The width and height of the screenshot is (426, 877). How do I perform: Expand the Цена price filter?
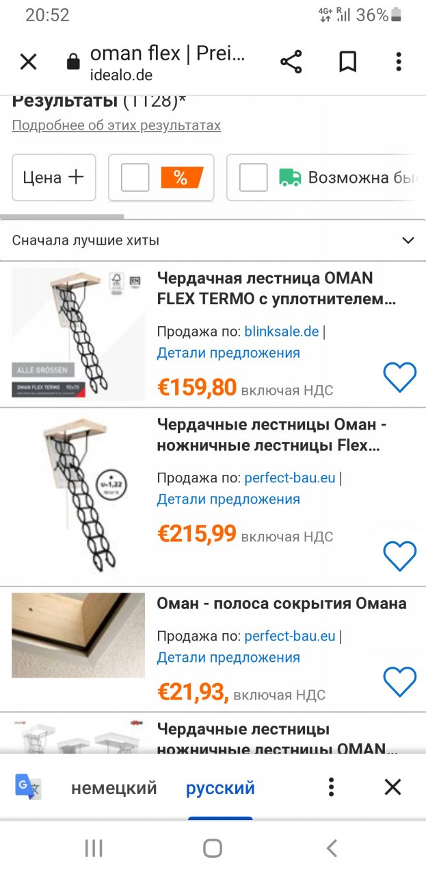tap(54, 177)
